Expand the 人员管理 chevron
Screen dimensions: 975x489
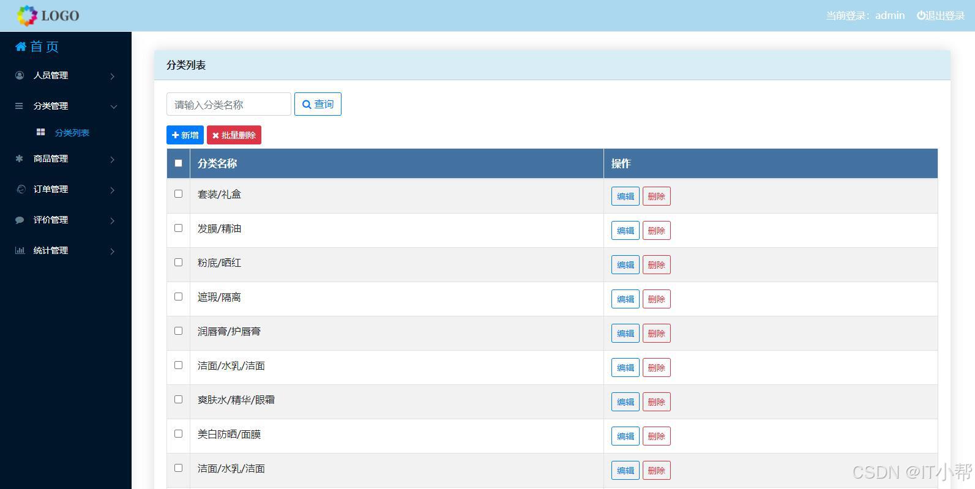113,76
